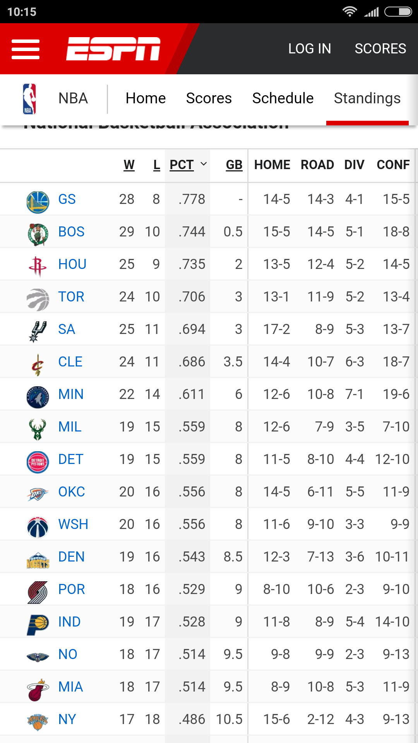The height and width of the screenshot is (743, 418).
Task: Sort standings by W column
Action: pos(129,165)
